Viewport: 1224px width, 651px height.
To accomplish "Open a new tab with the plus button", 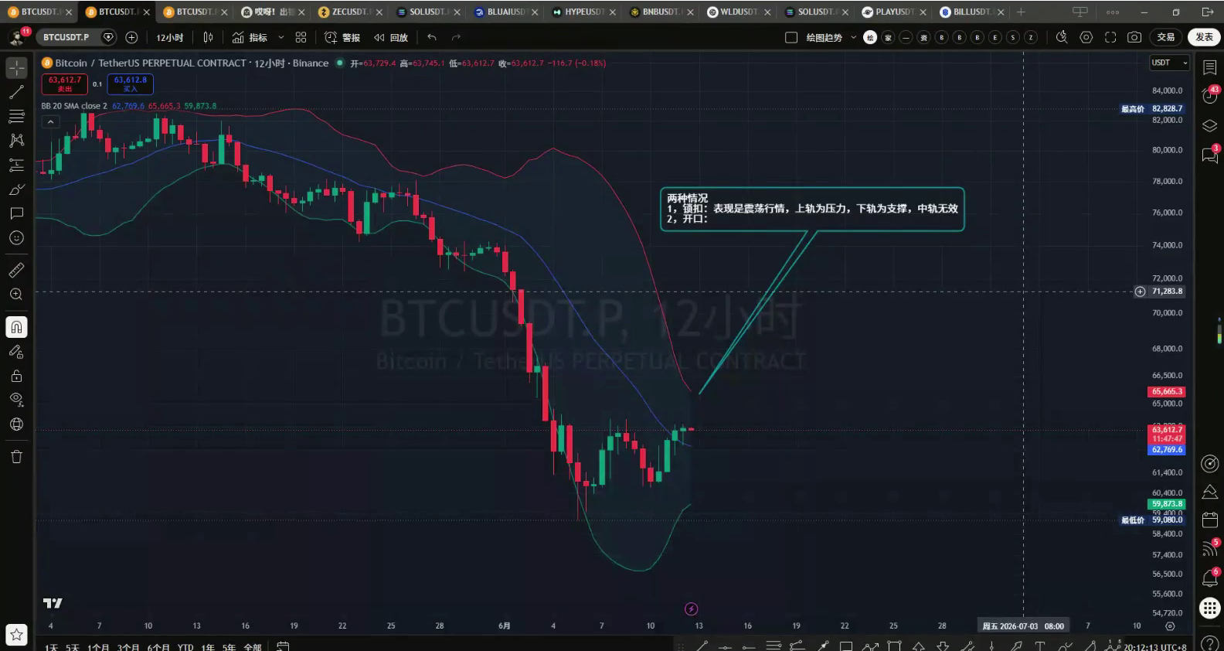I will [1021, 12].
